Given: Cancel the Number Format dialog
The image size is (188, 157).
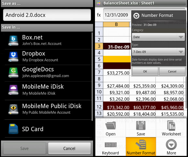Looking at the screenshot, I should click(x=172, y=72).
